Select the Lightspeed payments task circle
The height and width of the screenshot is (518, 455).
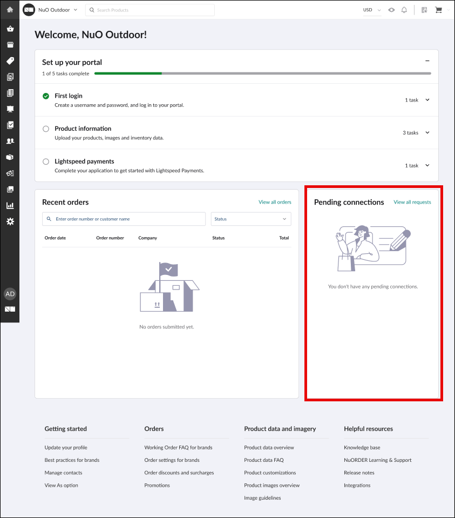point(46,162)
